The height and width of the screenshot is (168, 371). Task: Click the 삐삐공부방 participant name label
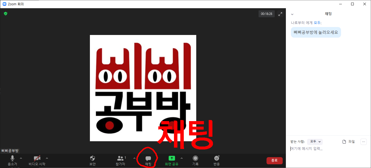(10, 151)
